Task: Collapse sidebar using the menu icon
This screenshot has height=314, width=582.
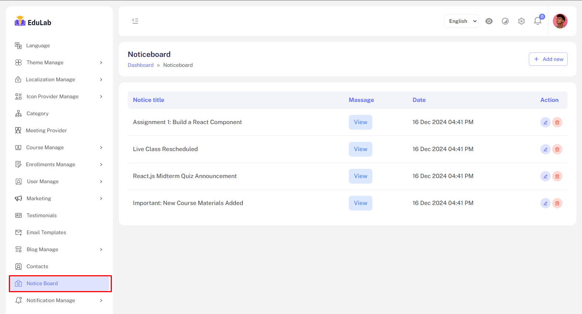Action: (x=135, y=21)
